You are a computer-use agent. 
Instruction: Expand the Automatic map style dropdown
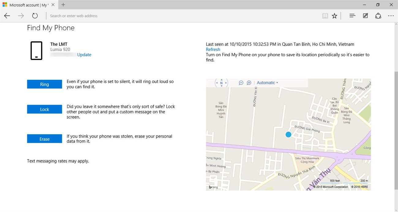(x=267, y=83)
